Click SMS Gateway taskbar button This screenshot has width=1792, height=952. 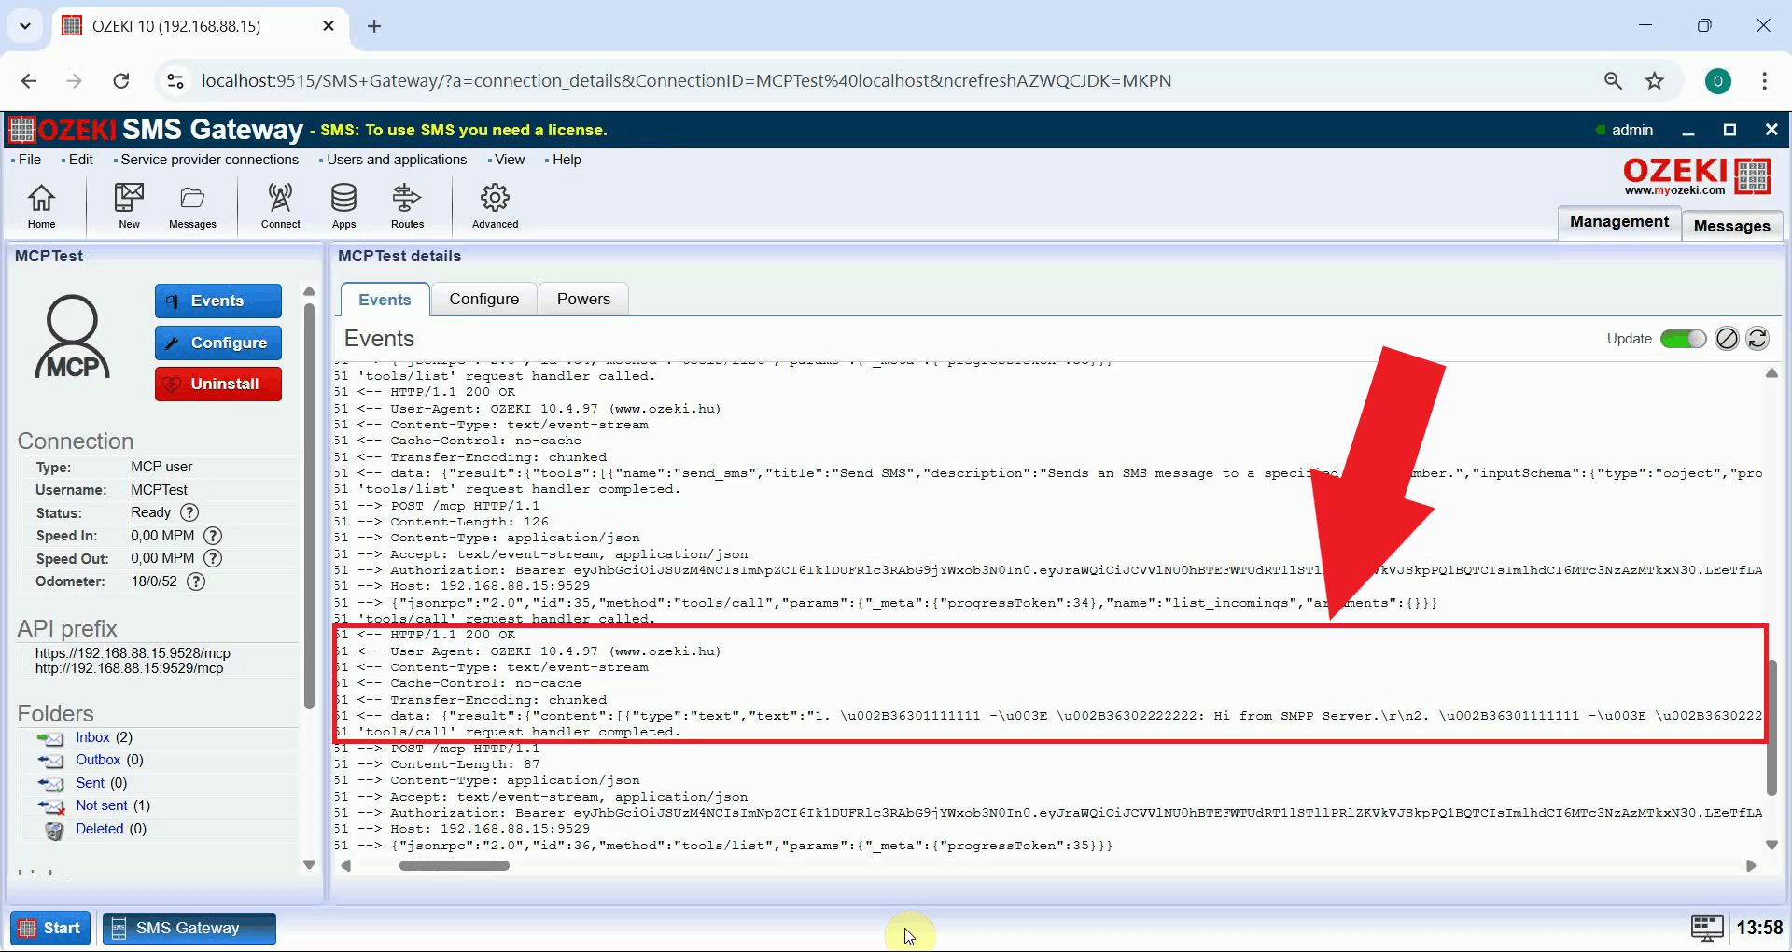(x=189, y=928)
